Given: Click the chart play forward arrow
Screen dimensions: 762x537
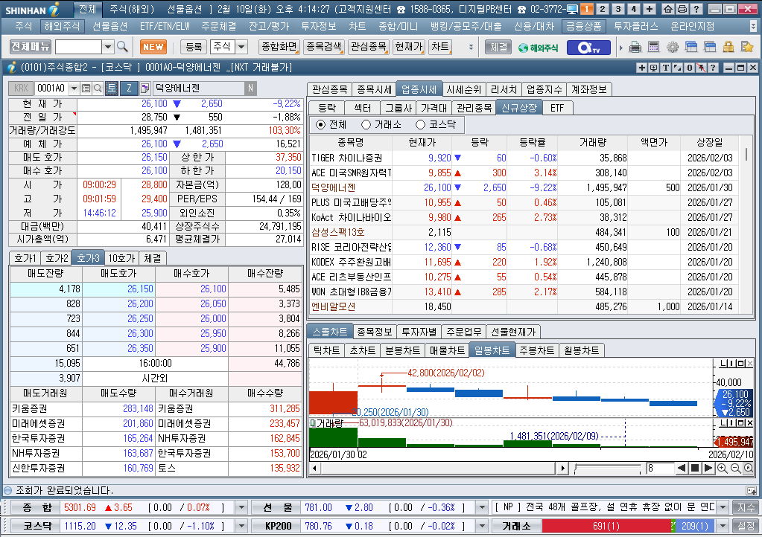Looking at the screenshot, I should pos(708,468).
